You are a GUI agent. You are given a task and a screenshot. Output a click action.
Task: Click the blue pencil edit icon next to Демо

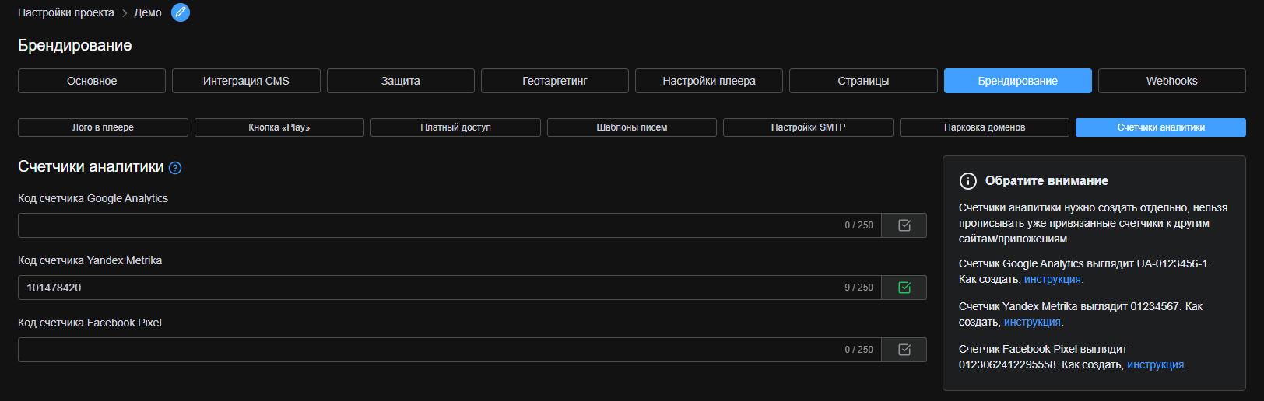[181, 12]
